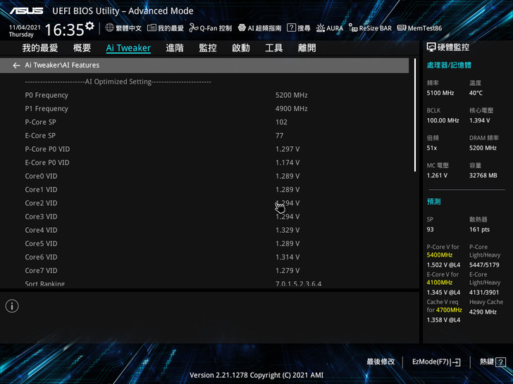513x384 pixels.
Task: Click the info circle icon
Action: (12, 306)
